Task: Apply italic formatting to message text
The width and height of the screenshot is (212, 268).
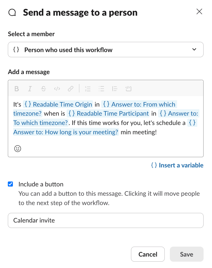Action: tap(30, 89)
